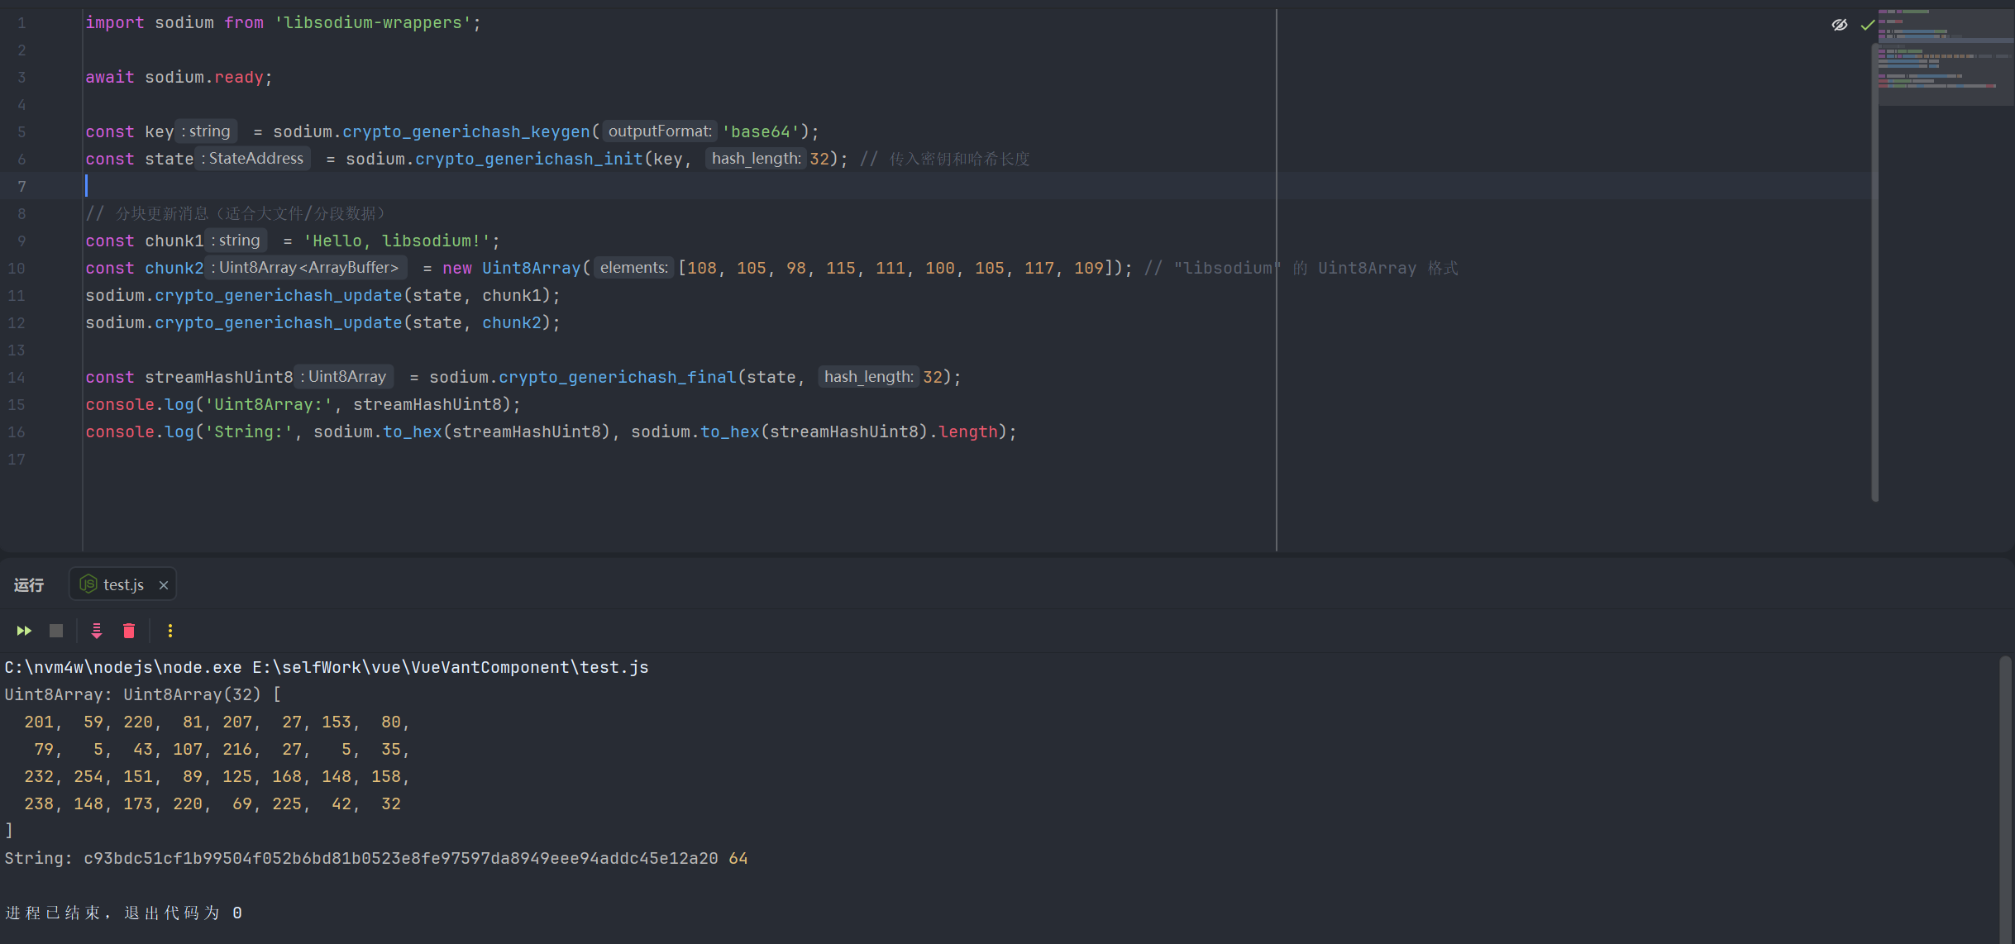Click the ': StateAddress' inlay type hint
The image size is (2015, 944).
(253, 159)
